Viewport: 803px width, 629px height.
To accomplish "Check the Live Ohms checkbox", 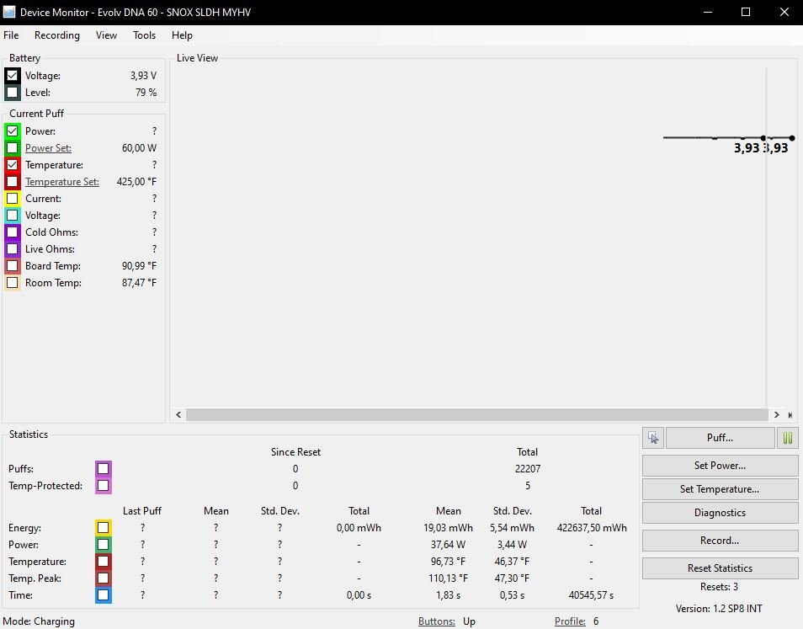I will pyautogui.click(x=13, y=249).
